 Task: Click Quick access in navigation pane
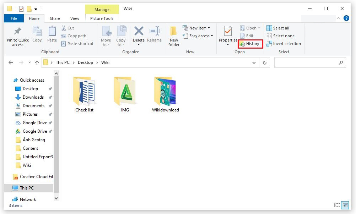29,80
